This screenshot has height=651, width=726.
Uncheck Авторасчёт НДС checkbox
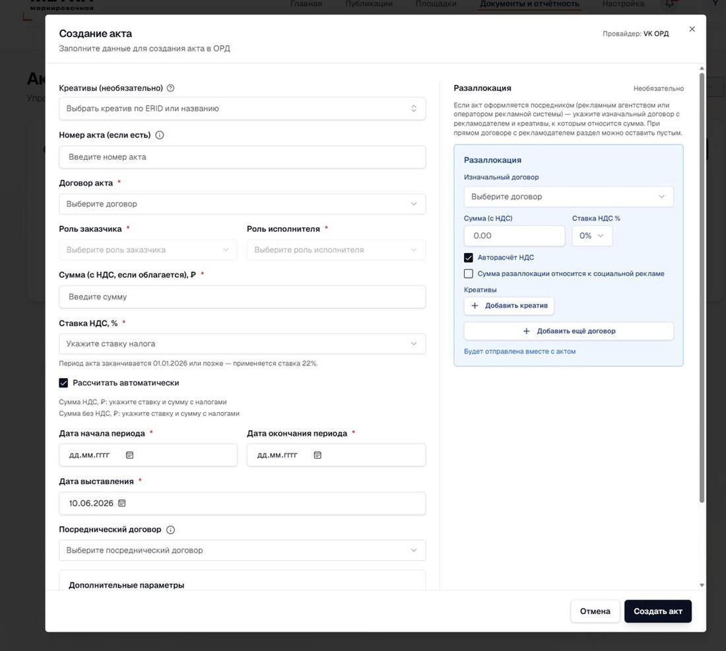pos(469,257)
